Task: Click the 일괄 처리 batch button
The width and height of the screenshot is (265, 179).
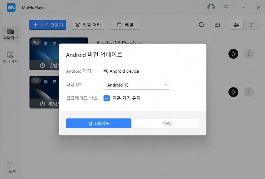Action: click(88, 25)
